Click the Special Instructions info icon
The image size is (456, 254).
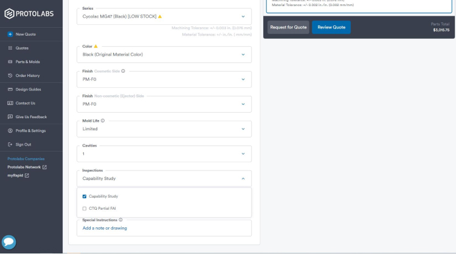point(120,220)
